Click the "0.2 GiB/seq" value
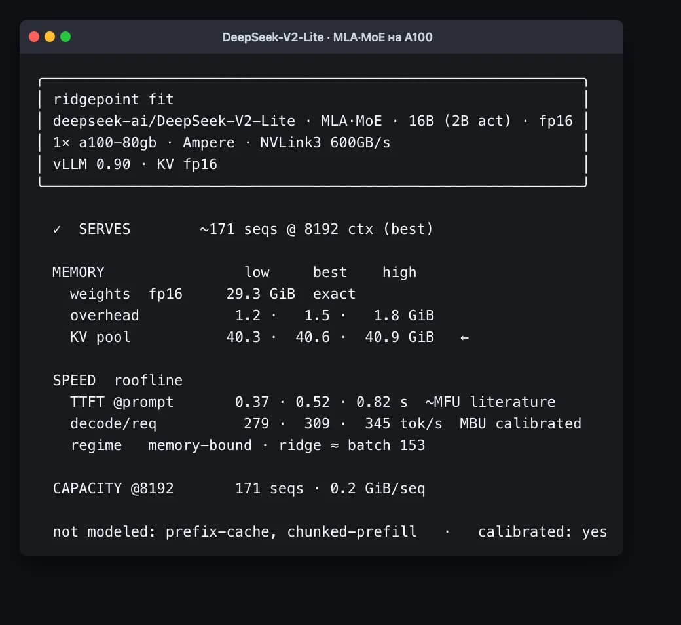The width and height of the screenshot is (681, 625). coord(378,489)
